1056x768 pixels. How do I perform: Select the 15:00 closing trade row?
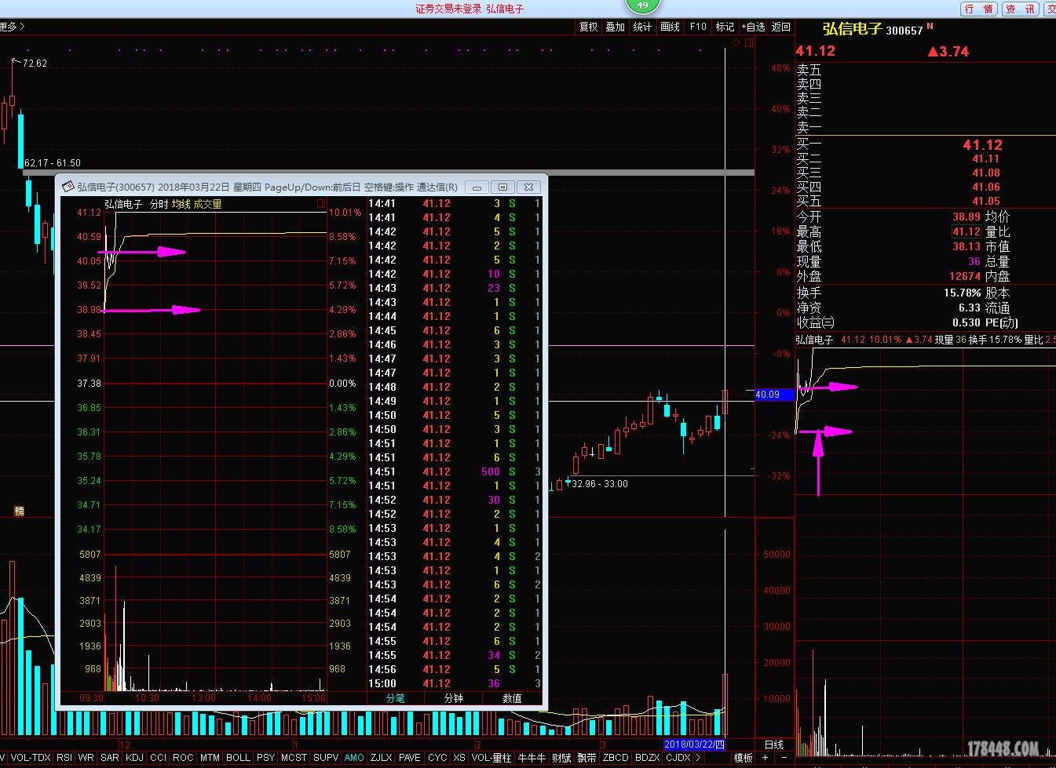(x=454, y=683)
